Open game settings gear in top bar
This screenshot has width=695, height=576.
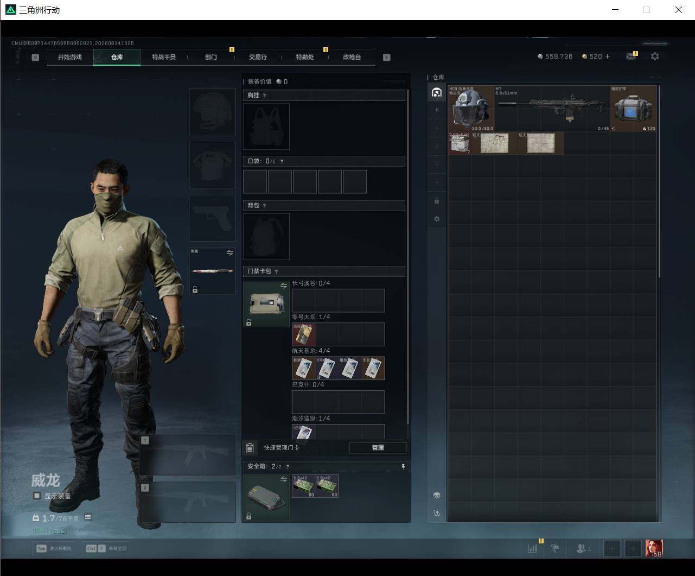coord(655,56)
